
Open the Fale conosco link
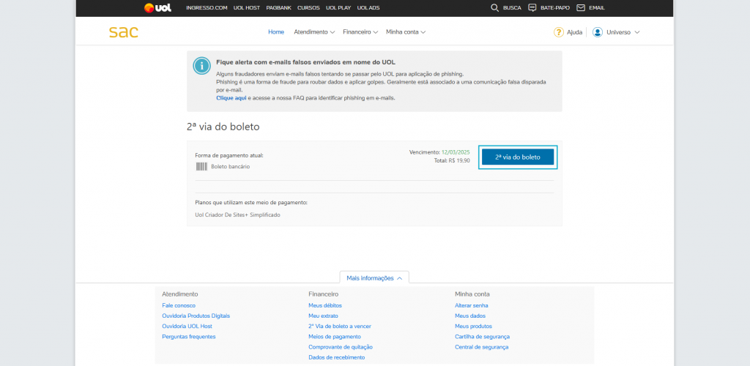point(179,305)
